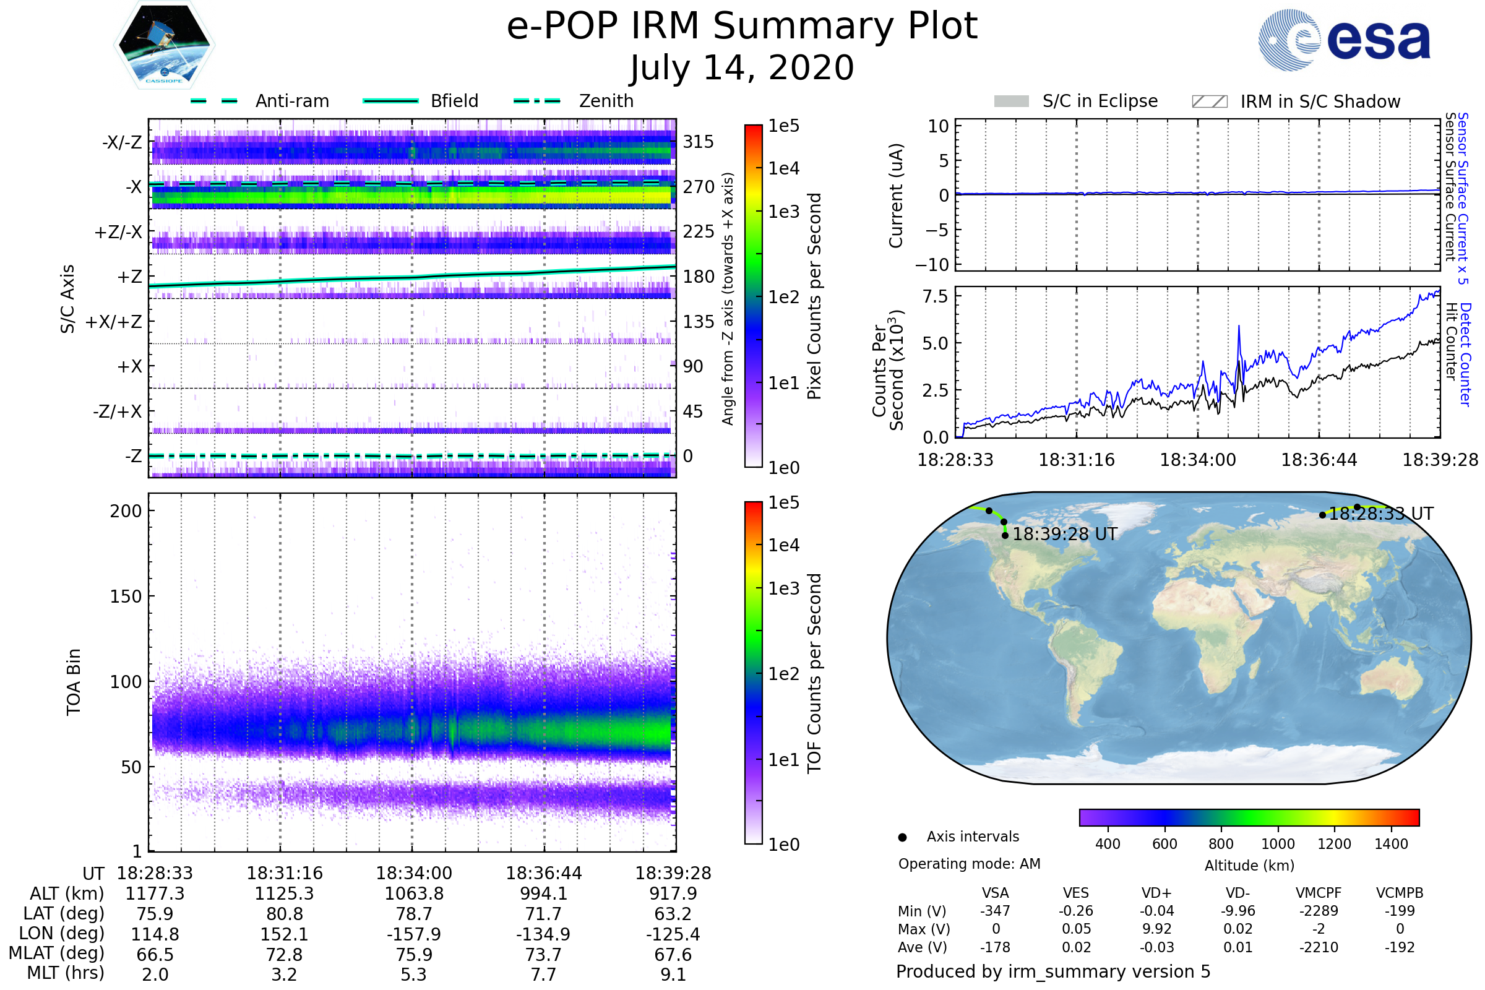This screenshot has height=990, width=1485.
Task: Click the Zenith dash-dot legend line
Action: tap(536, 101)
